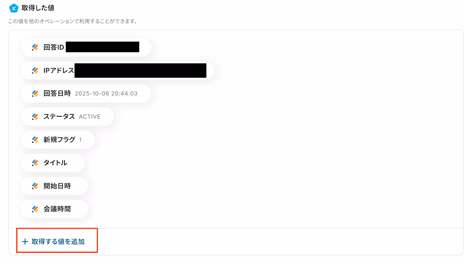Click the plus icon beside 取得する値を追加
Image resolution: width=464 pixels, height=265 pixels.
25,242
